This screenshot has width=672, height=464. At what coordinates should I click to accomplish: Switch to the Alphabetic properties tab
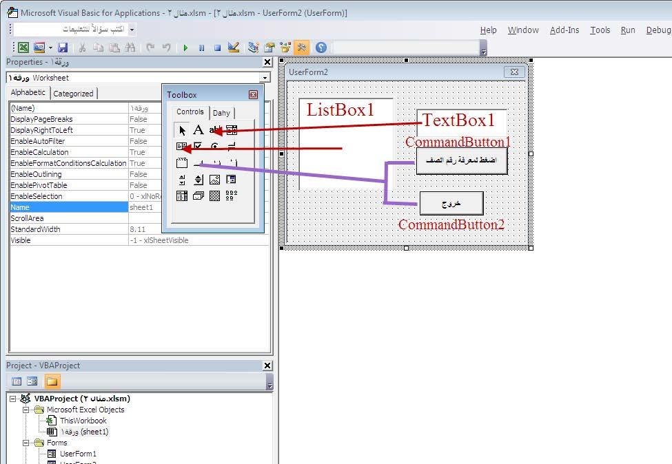[28, 92]
